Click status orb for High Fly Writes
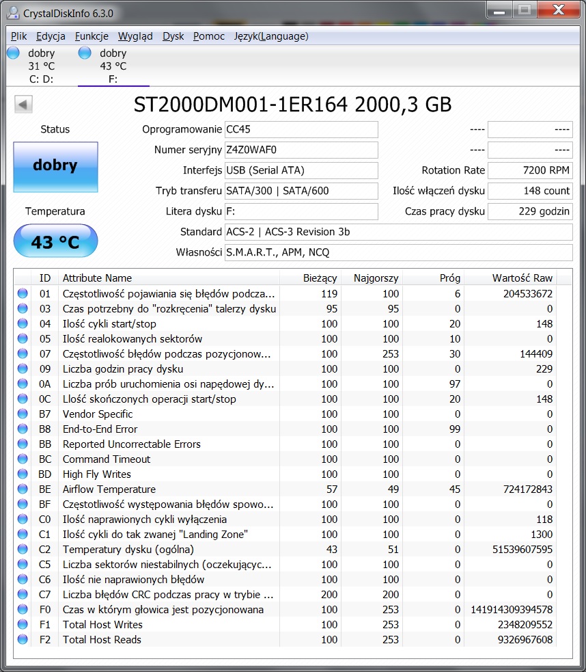This screenshot has width=586, height=672. pyautogui.click(x=23, y=474)
